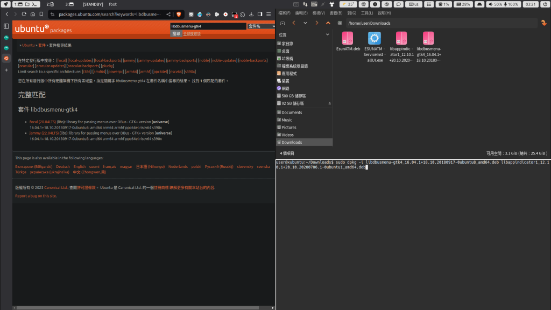Click the /home/user/Downloads path field
551x310 pixels.
(441, 23)
